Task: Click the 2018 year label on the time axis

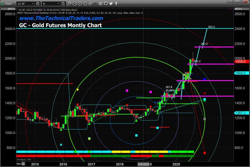Action: (x=120, y=164)
